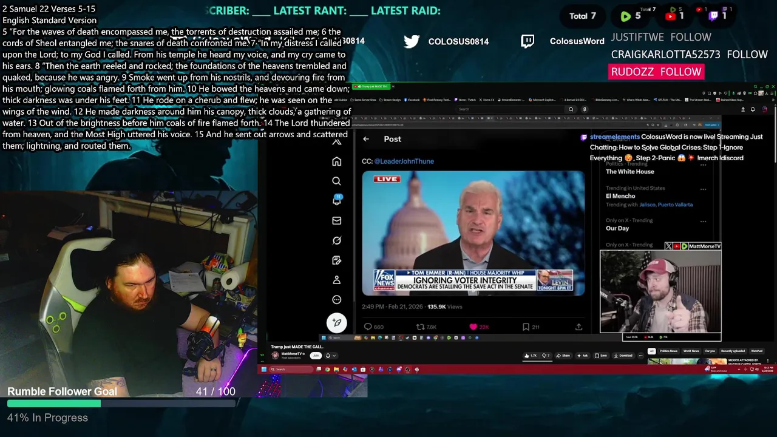Expand more options beside Our Day trend
The image size is (777, 437).
(703, 221)
